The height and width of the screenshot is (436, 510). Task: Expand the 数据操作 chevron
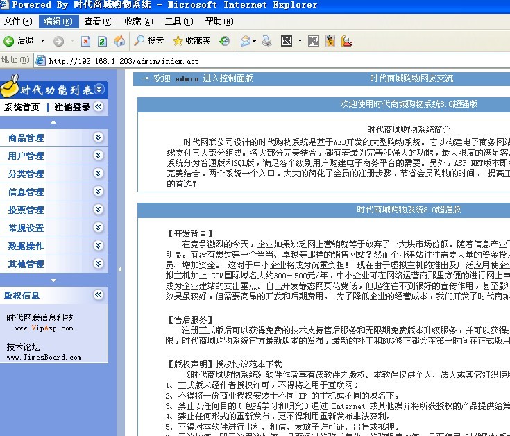click(x=99, y=245)
